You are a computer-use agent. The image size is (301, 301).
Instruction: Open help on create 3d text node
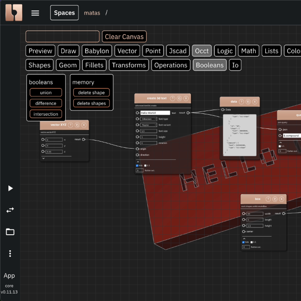173,98
